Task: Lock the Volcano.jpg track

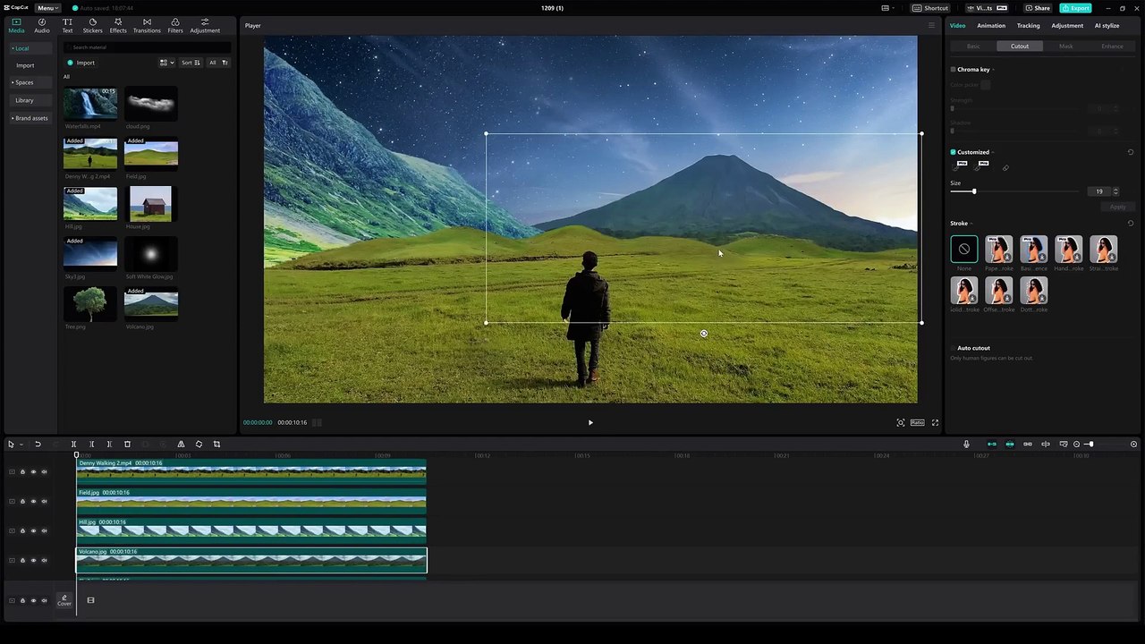Action: coord(22,561)
